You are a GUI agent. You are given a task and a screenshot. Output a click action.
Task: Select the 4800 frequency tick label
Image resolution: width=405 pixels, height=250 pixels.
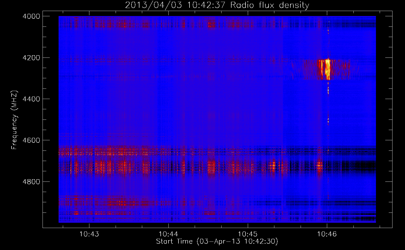tap(31, 181)
